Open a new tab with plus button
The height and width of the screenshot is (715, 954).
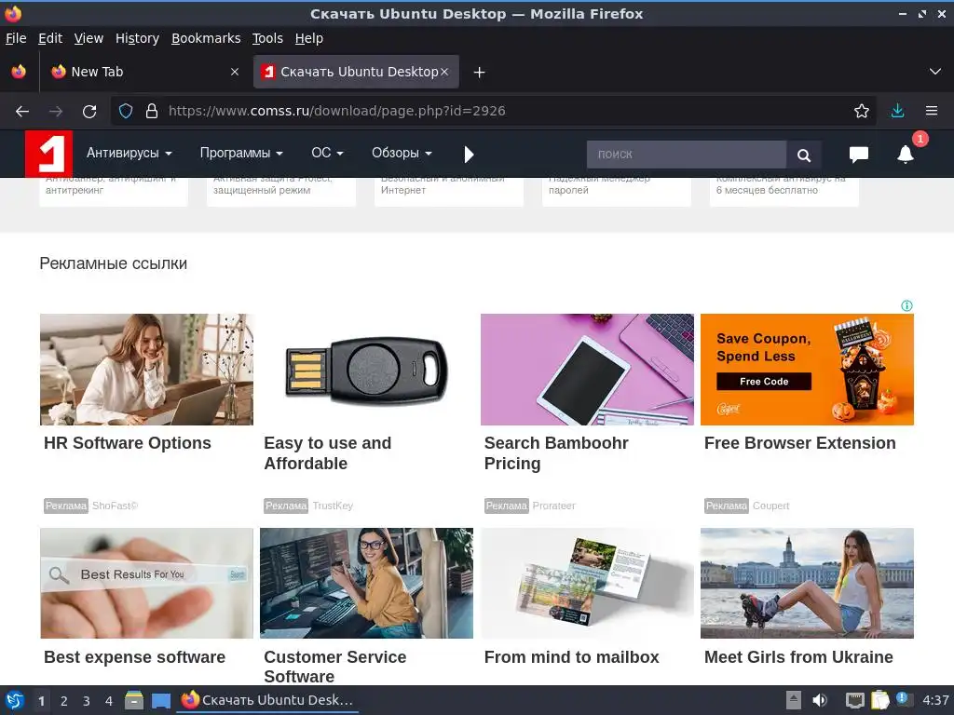pyautogui.click(x=480, y=73)
